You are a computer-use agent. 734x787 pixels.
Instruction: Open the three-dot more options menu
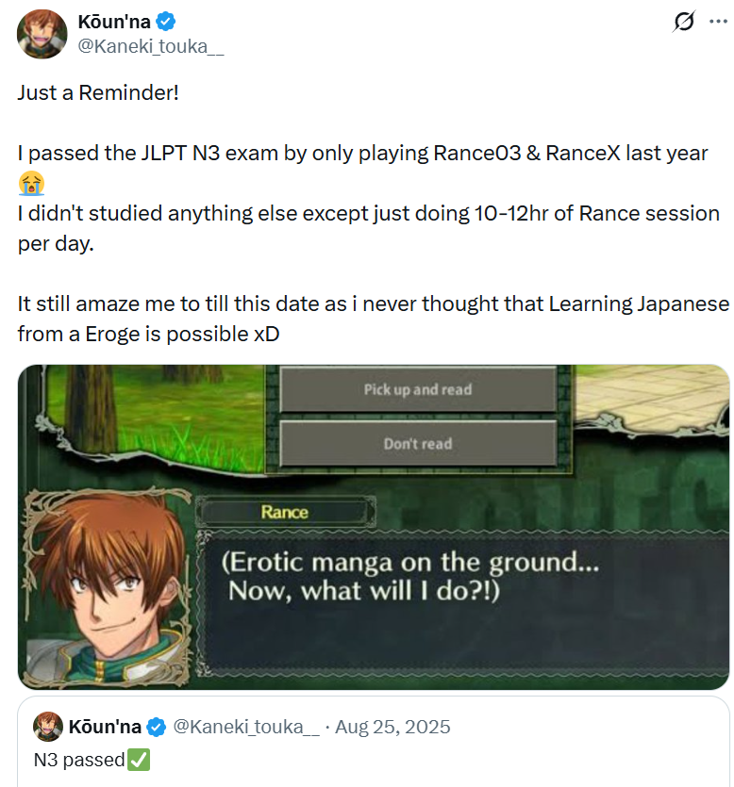coord(718,21)
